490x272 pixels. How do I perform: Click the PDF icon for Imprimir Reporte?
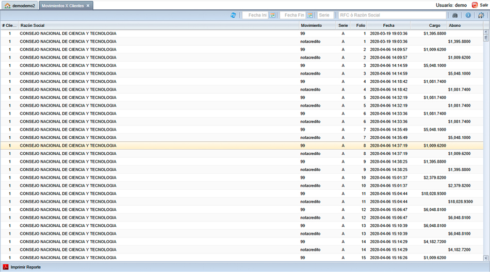[6, 267]
